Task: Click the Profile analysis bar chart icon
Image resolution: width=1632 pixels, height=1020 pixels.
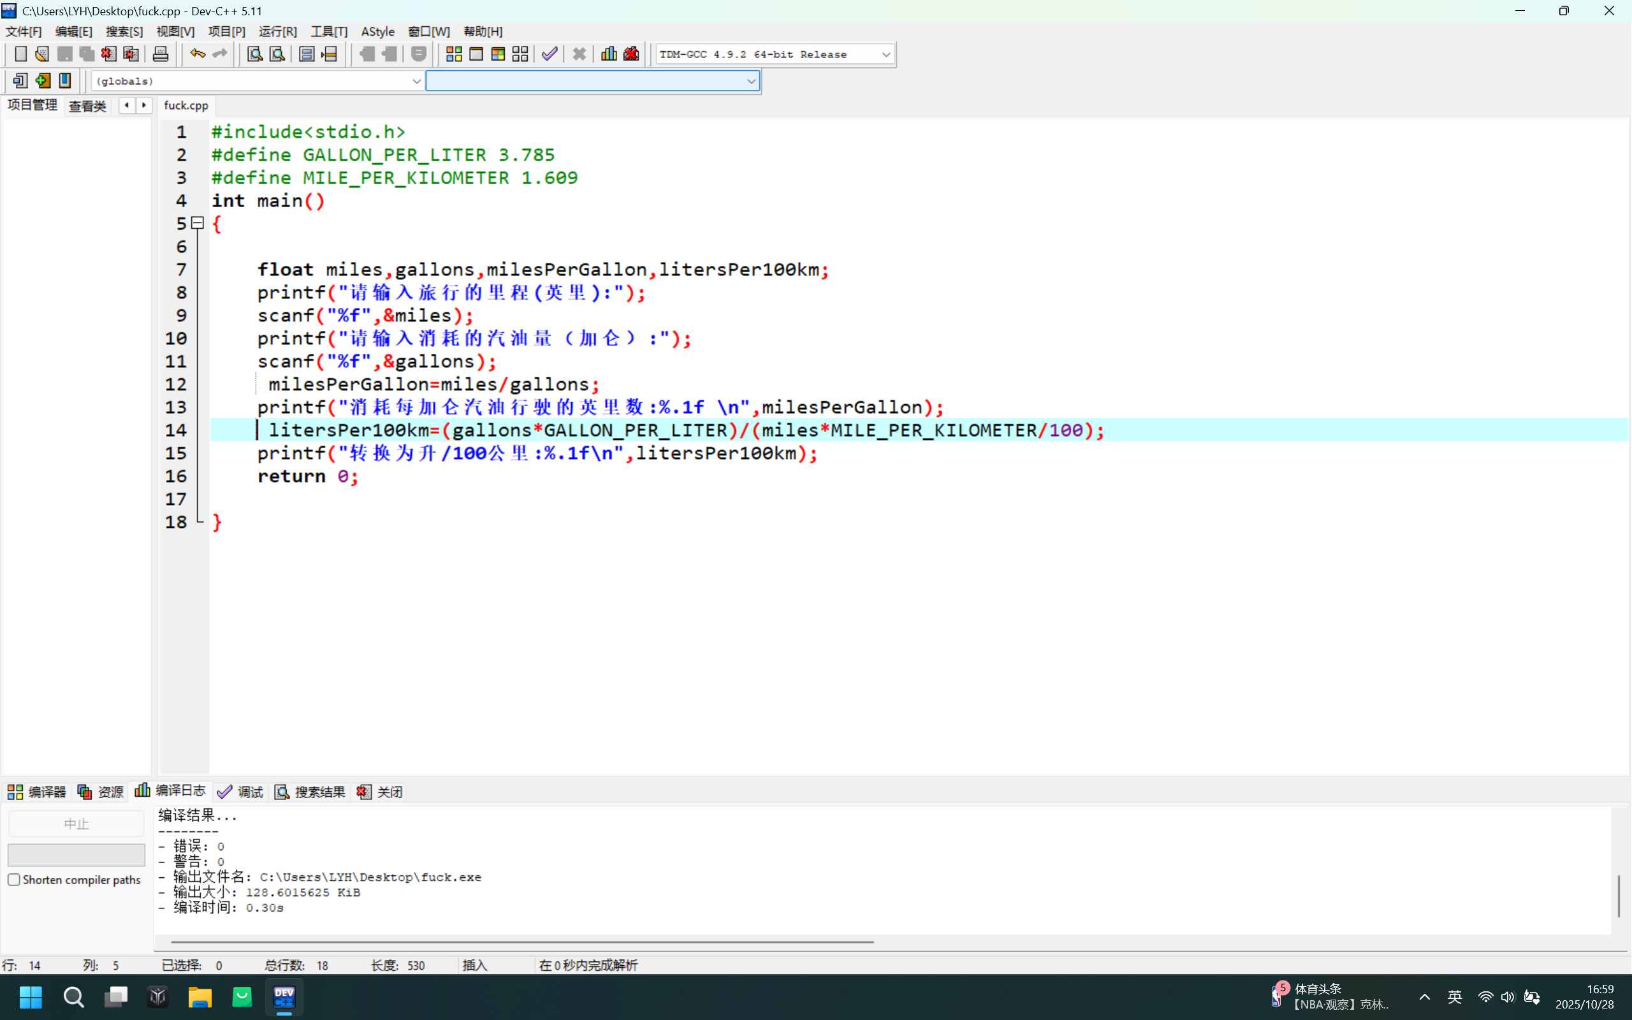Action: 609,54
